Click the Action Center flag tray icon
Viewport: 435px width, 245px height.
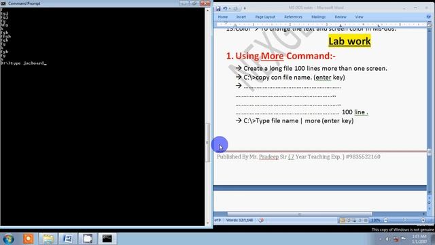coord(404,239)
